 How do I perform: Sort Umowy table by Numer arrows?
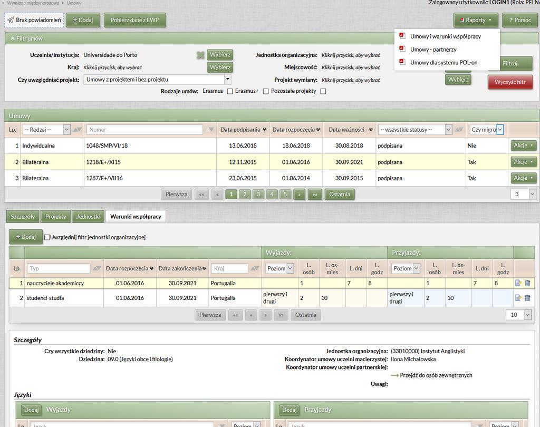point(209,130)
